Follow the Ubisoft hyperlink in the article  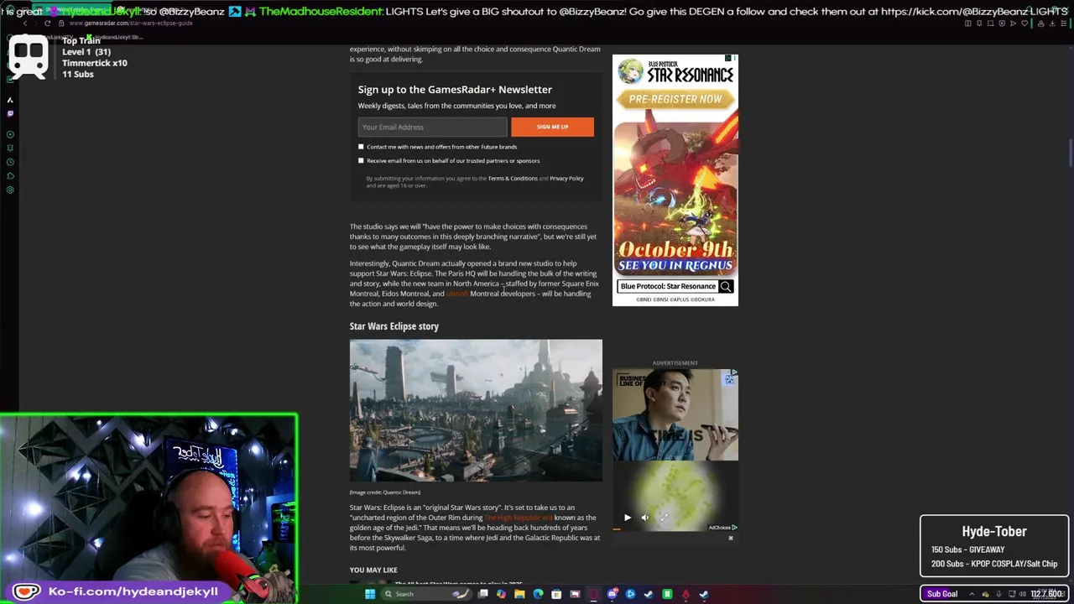[456, 294]
